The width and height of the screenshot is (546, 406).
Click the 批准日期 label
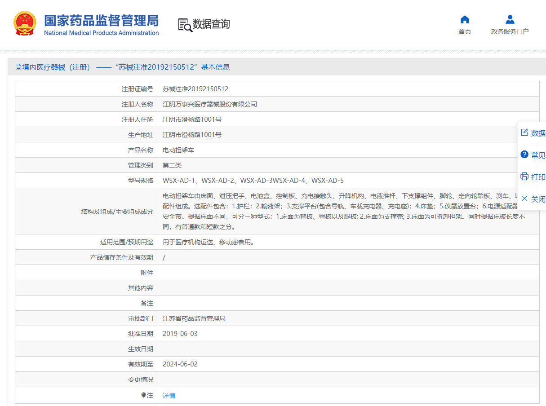(141, 334)
